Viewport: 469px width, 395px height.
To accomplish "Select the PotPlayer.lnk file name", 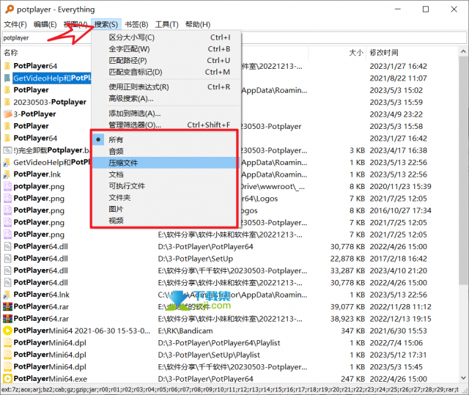I will pos(37,174).
